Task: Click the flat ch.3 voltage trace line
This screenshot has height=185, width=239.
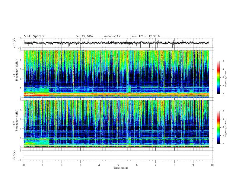Action: coord(116,155)
